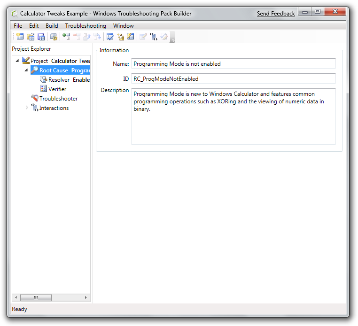The width and height of the screenshot is (358, 326).
Task: Click into the Description text box
Action: pos(233,116)
